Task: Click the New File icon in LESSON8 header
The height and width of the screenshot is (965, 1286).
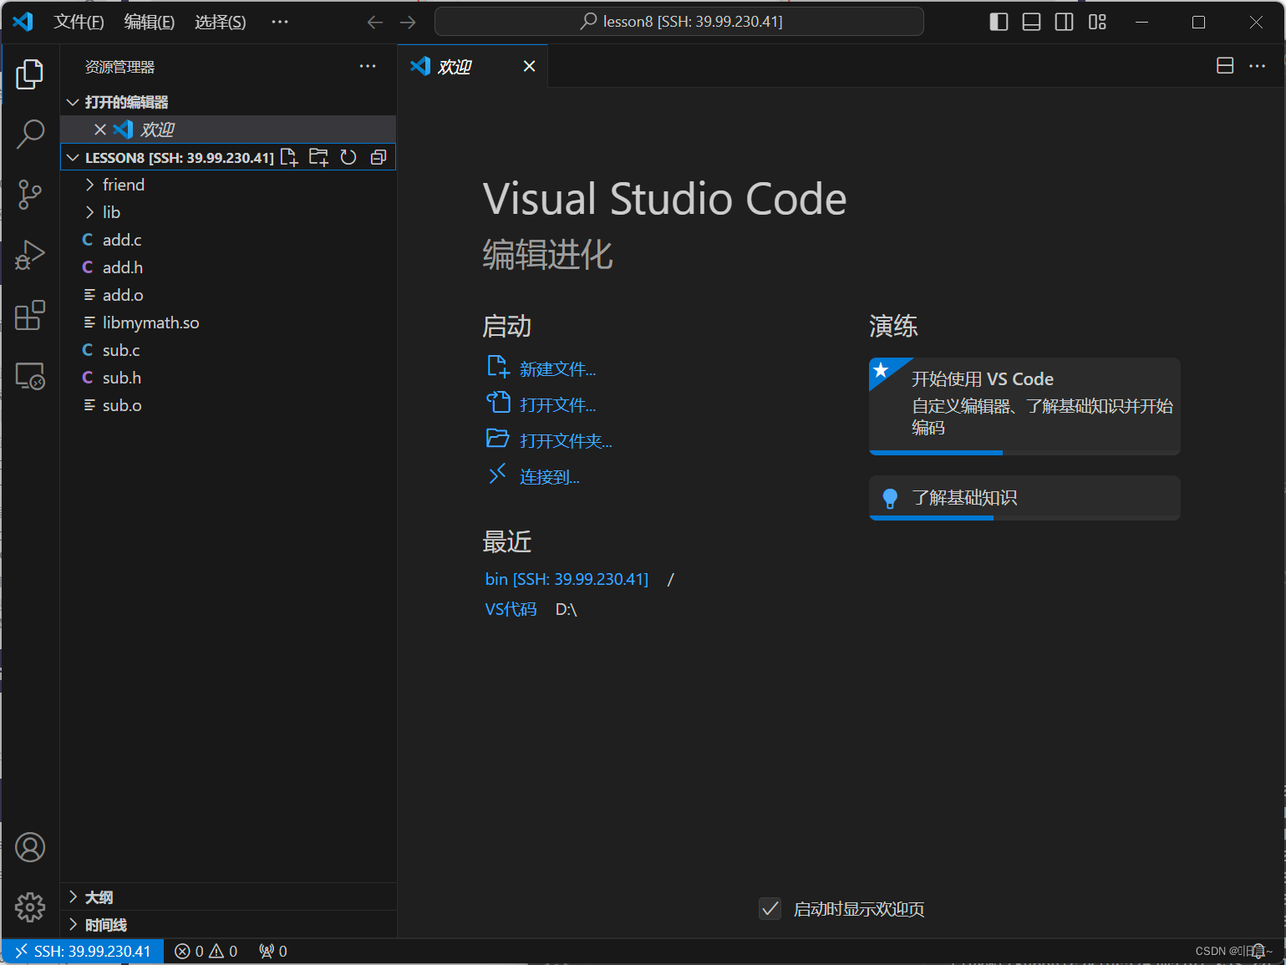Action: [289, 157]
